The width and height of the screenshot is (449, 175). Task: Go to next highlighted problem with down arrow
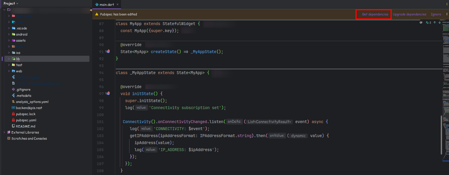coord(439,22)
